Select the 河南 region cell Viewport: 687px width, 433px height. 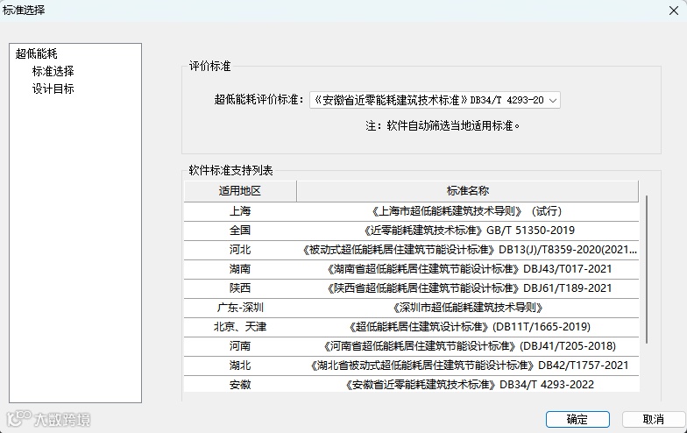pos(240,346)
